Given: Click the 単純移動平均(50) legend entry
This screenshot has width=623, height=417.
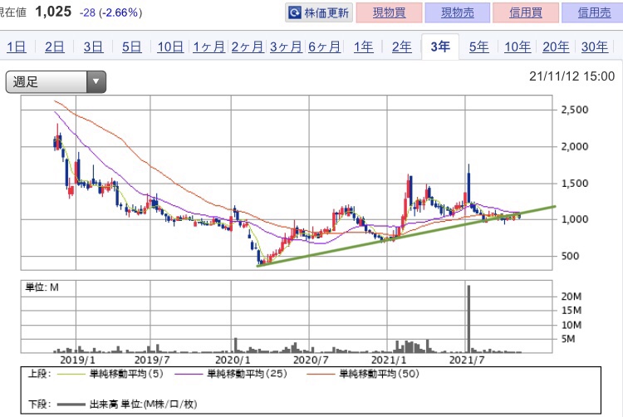Looking at the screenshot, I should point(363,374).
